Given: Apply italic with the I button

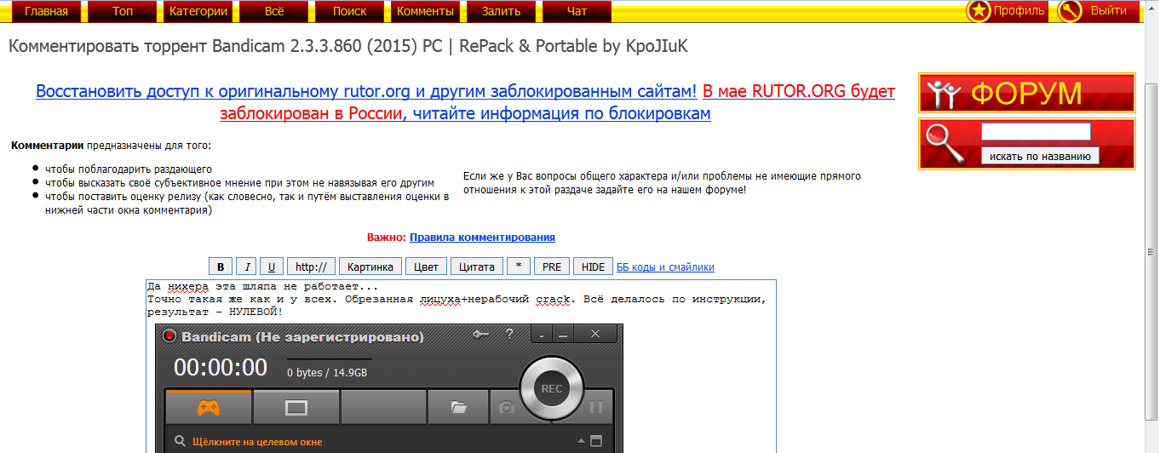Looking at the screenshot, I should pos(245,267).
